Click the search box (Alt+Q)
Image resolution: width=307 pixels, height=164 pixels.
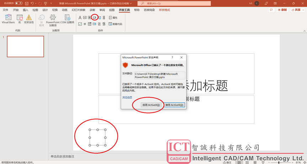tap(174, 3)
